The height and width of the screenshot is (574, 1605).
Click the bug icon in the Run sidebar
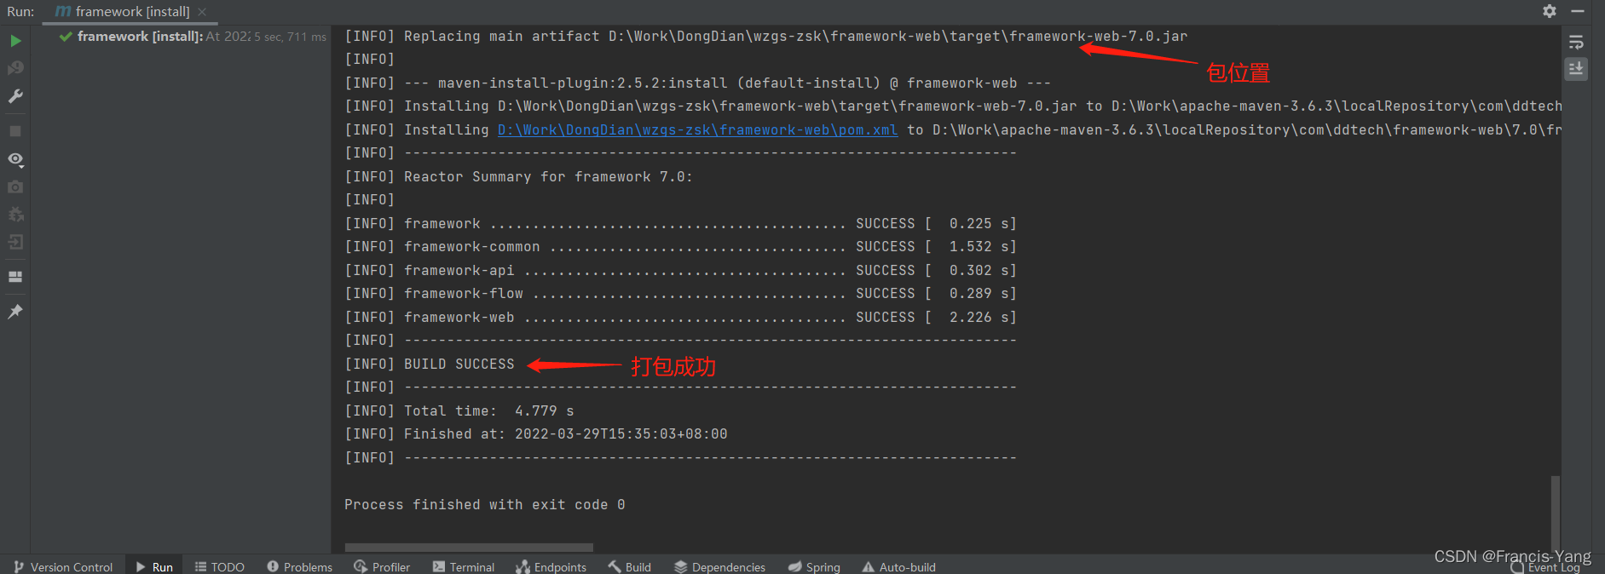15,214
